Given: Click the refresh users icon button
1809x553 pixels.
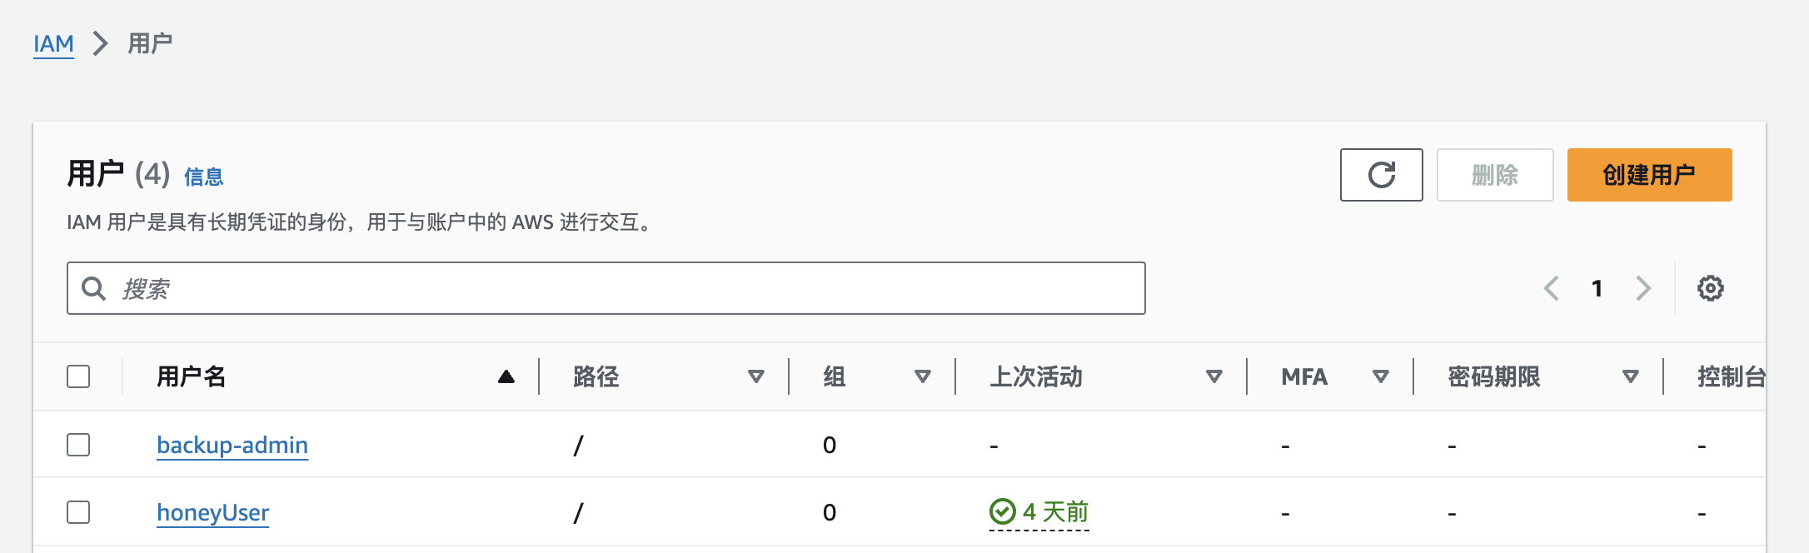Looking at the screenshot, I should [1381, 175].
